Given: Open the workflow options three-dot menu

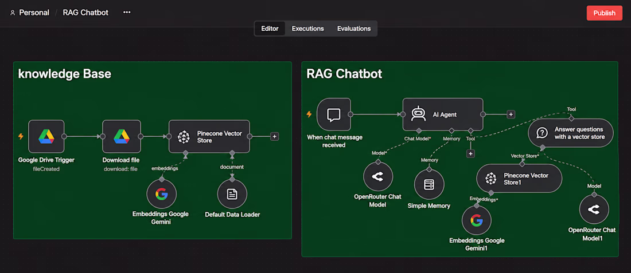Looking at the screenshot, I should point(127,13).
